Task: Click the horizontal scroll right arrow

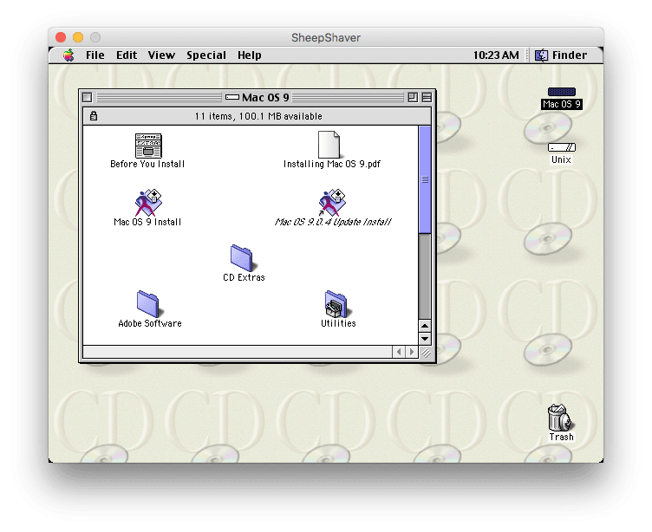Action: pos(412,352)
